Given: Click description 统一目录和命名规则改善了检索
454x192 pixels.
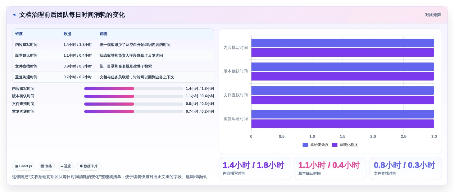Looking at the screenshot, I should [x=126, y=67].
